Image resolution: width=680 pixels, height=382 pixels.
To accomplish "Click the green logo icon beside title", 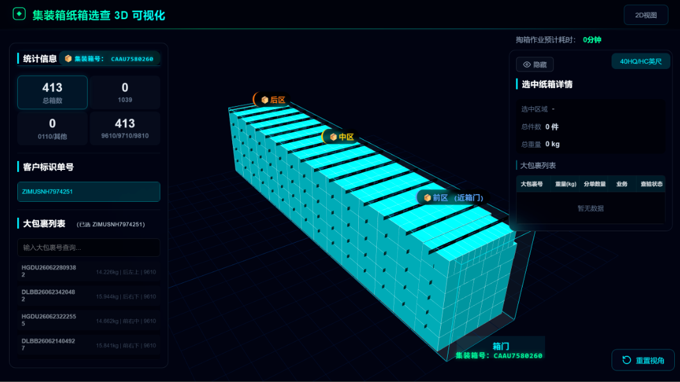I will click(19, 14).
